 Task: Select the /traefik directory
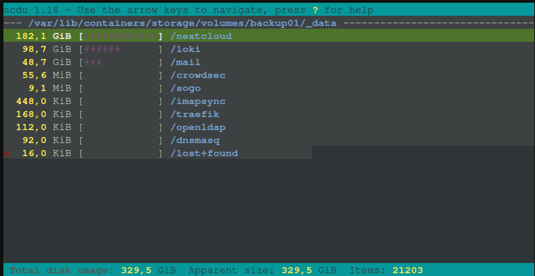195,114
